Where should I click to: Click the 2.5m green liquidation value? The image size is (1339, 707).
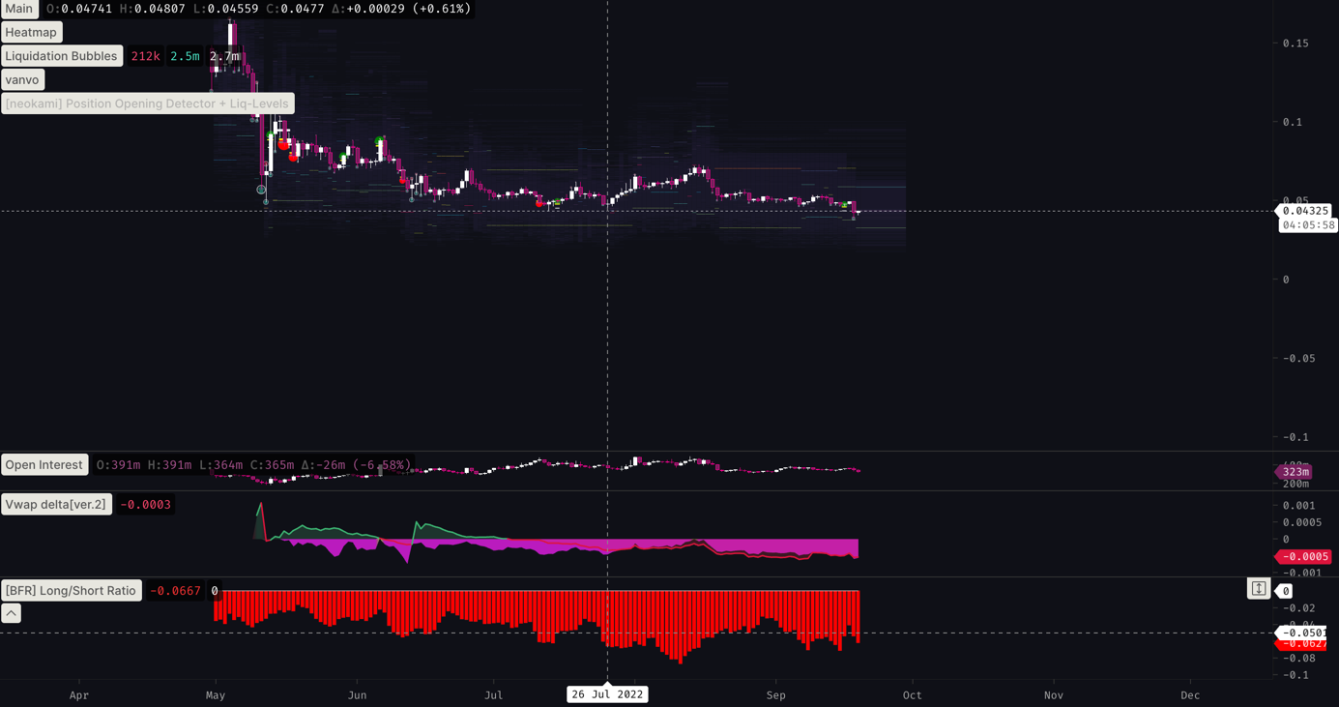click(x=185, y=56)
